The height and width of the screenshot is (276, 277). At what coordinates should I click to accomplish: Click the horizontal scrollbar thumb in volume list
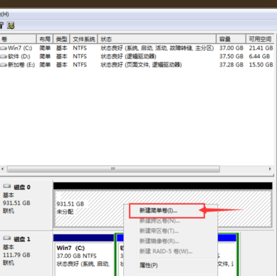113,169
